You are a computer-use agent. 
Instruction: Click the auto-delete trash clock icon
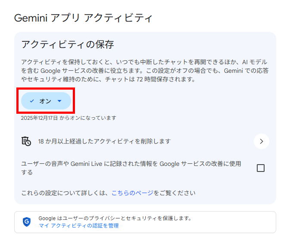pyautogui.click(x=26, y=141)
